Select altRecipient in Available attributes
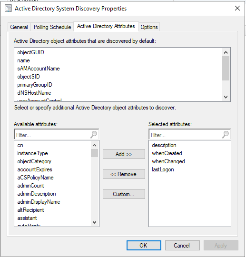 coord(30,210)
